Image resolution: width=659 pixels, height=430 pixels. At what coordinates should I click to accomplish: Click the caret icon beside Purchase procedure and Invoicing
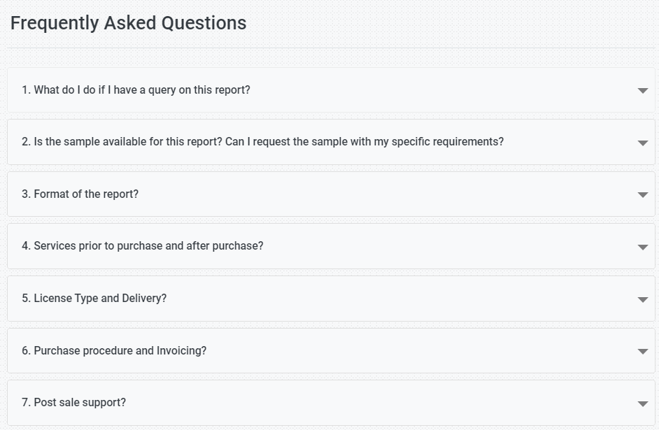click(x=642, y=352)
